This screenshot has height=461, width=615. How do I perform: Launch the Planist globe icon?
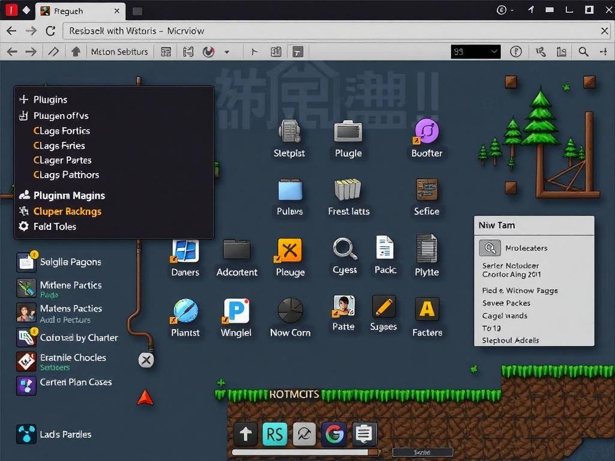(185, 311)
